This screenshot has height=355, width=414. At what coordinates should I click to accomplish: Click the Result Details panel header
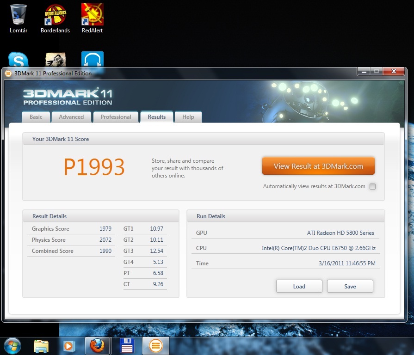coord(101,216)
